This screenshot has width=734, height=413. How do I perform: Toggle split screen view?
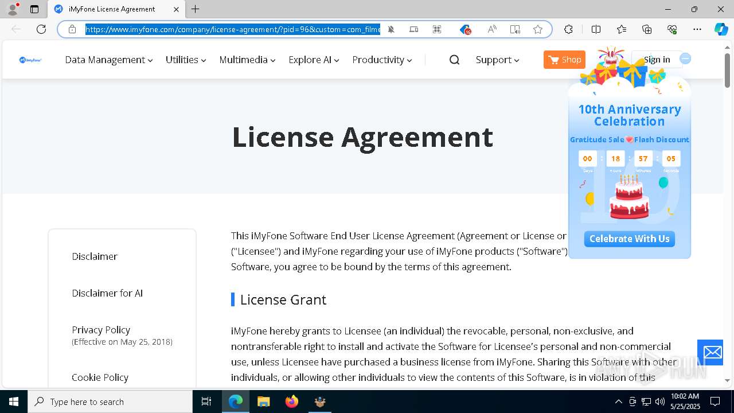(x=596, y=29)
